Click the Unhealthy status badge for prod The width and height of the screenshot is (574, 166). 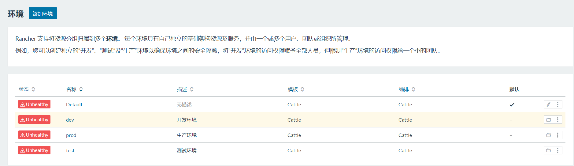click(34, 135)
